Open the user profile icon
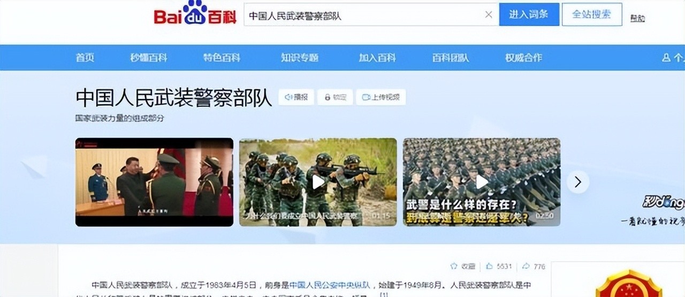The width and height of the screenshot is (685, 297). [666, 58]
